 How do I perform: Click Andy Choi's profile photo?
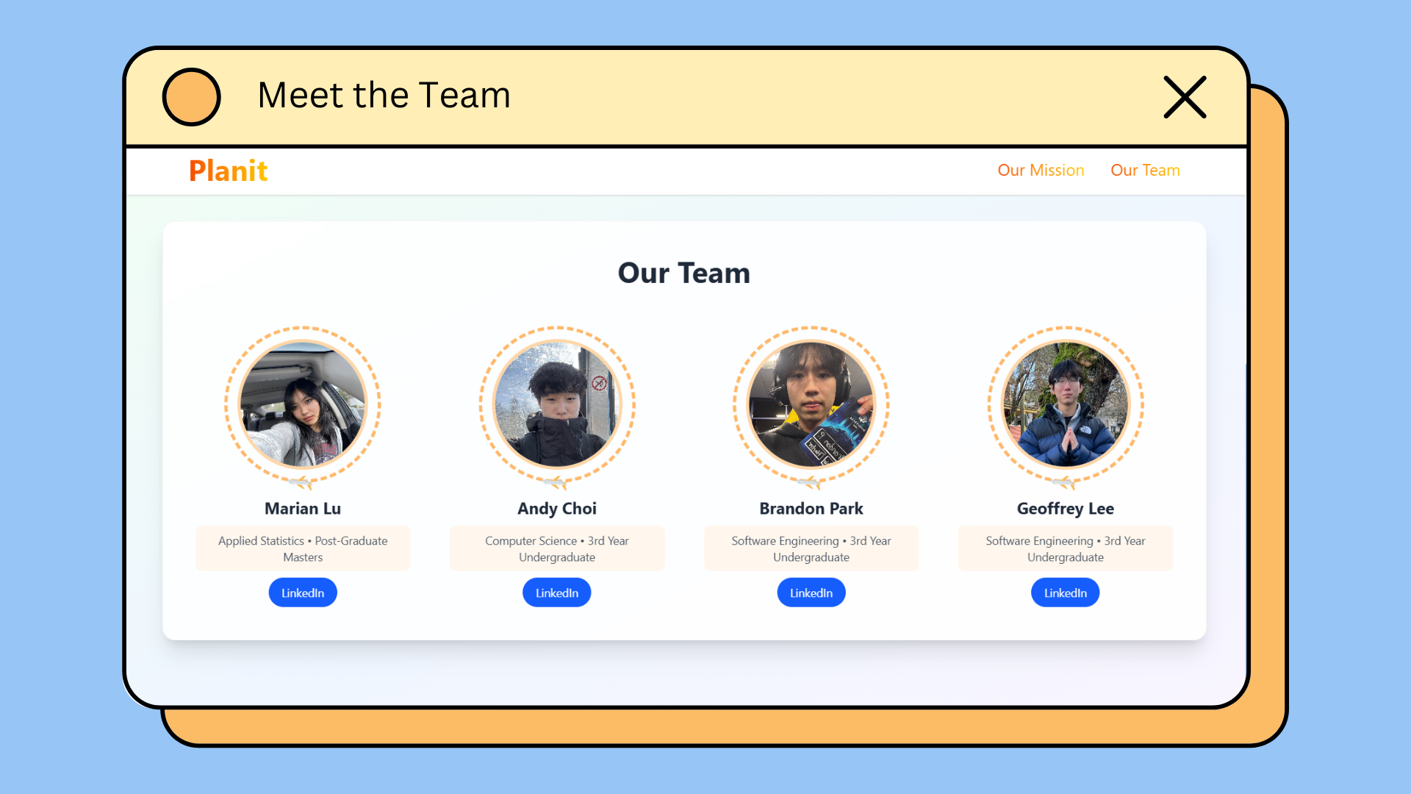pos(557,404)
